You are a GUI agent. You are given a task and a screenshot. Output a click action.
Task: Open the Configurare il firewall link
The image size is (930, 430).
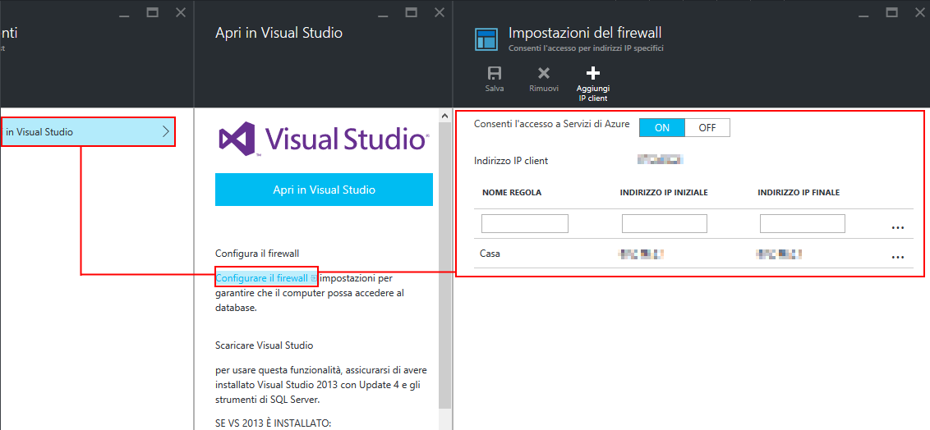265,278
